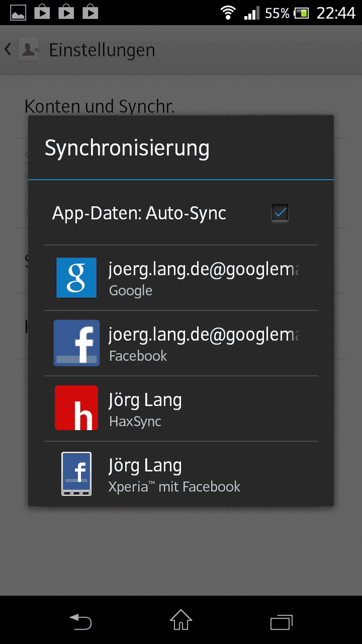Tap 'Konten und Synchr.' behind the dialog

tap(99, 106)
